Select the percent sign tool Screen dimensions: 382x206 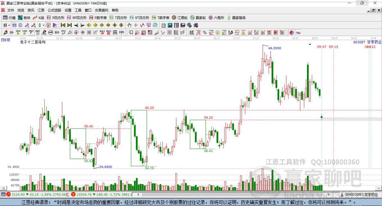(x=205, y=33)
